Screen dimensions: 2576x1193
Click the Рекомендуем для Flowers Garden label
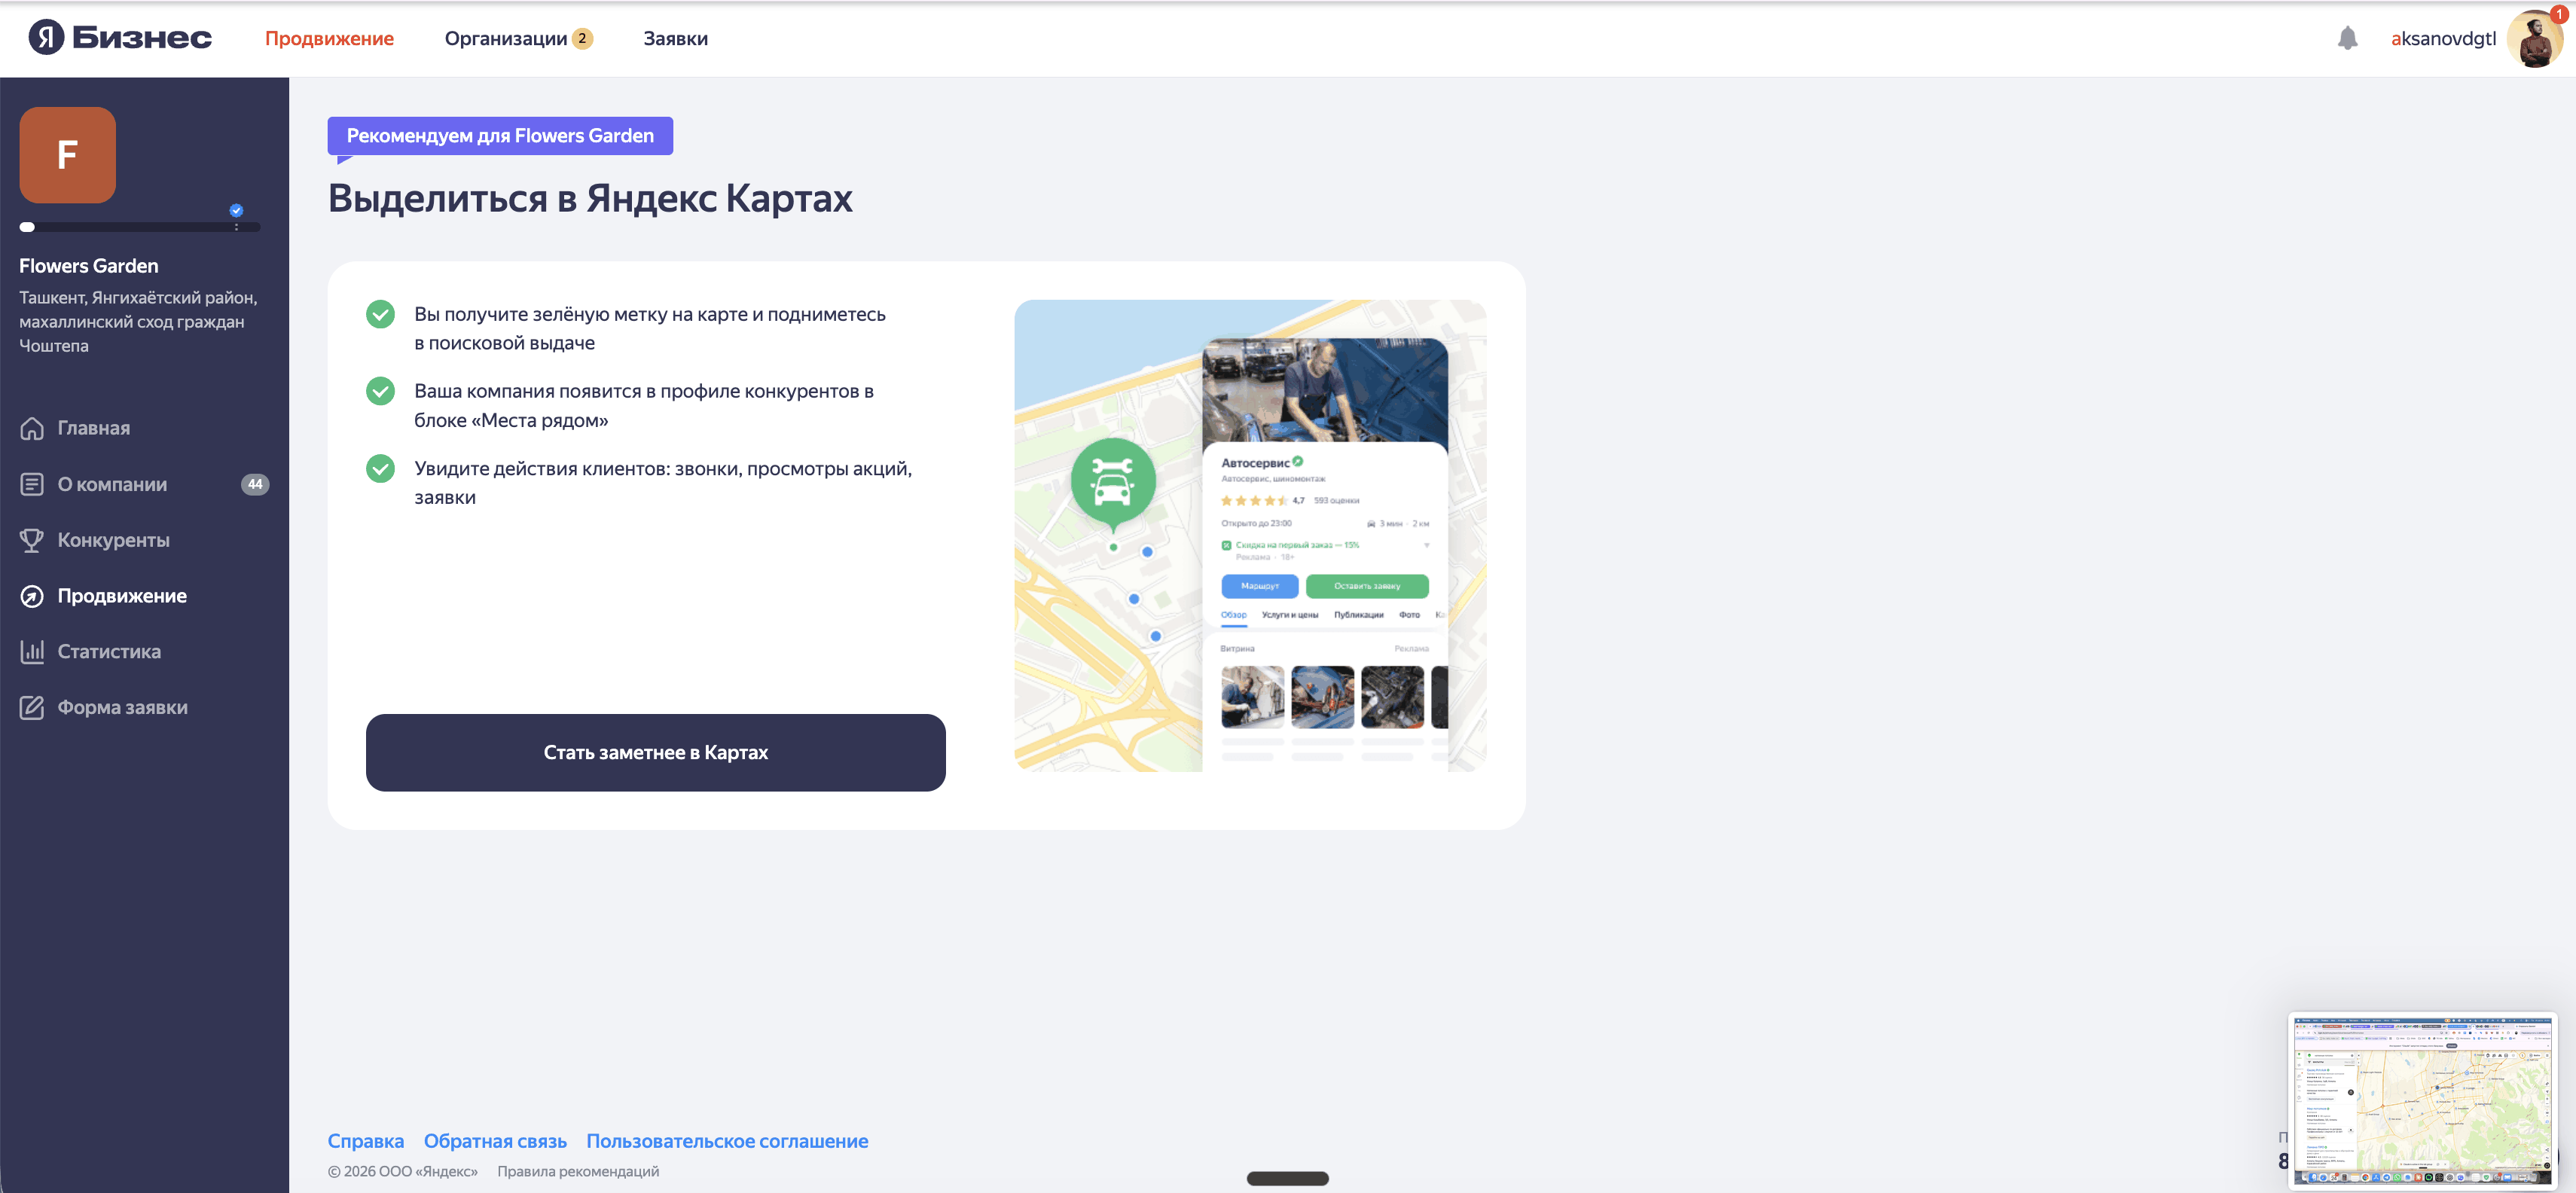coord(500,136)
